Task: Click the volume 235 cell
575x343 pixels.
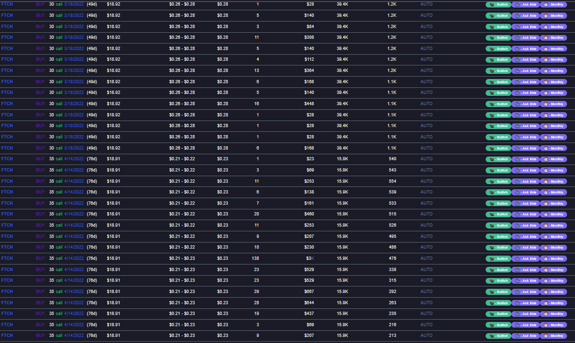Action: [392, 313]
